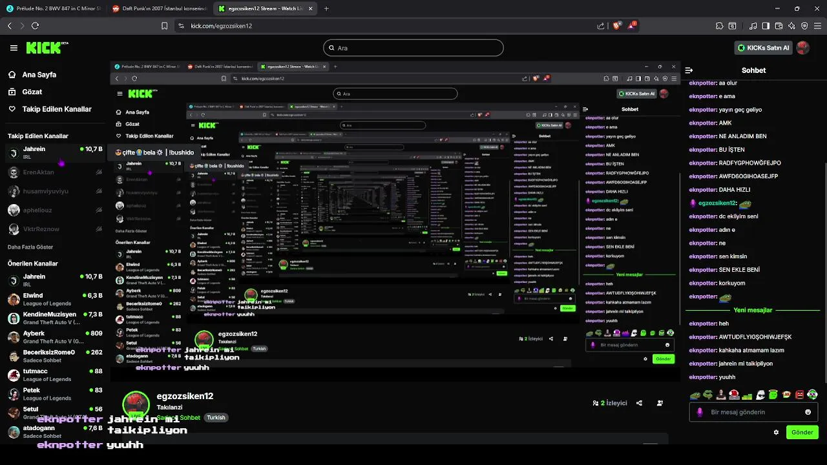Click the share icon below stream
Screen dimensions: 827x465
639,403
